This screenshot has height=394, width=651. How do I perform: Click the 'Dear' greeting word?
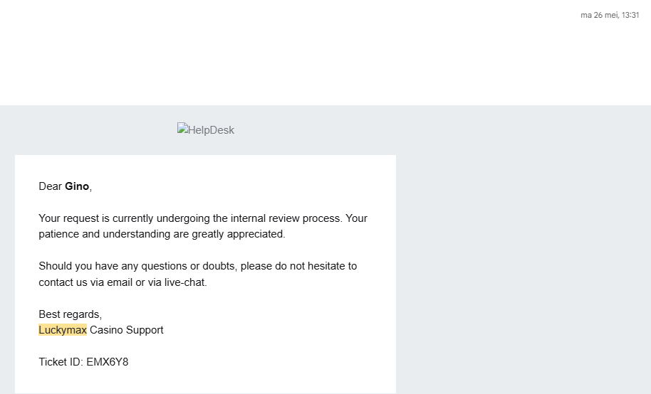point(51,186)
